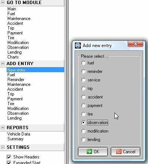Image resolution: width=148 pixels, height=164 pixels.
Task: Collapse the REPORTS section
Action: click(3, 127)
